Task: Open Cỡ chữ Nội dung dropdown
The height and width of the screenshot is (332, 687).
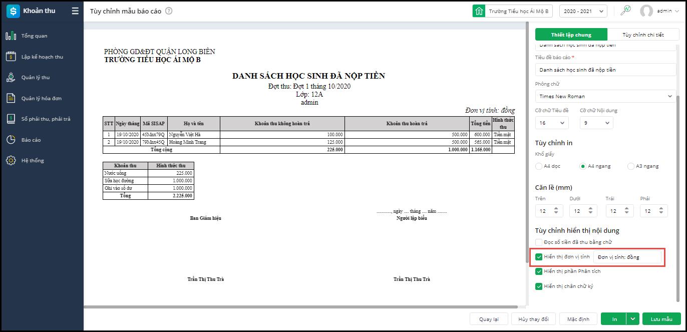Action: click(x=596, y=123)
